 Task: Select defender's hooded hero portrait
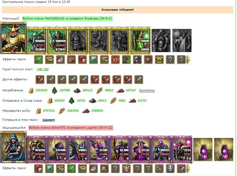pyautogui.click(x=13, y=147)
